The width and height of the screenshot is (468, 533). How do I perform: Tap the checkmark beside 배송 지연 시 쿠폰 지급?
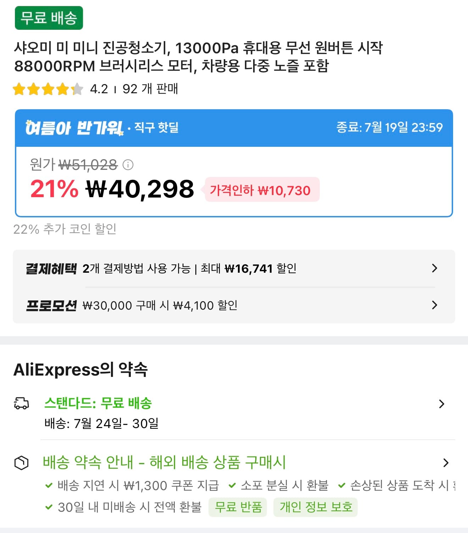point(49,485)
